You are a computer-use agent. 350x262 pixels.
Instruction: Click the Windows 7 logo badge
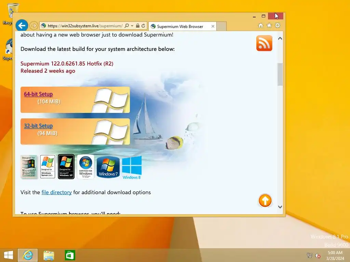click(108, 167)
